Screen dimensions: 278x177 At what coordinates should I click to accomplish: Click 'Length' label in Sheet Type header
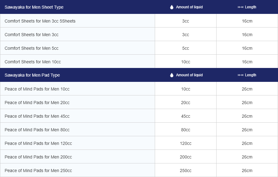[251, 7]
